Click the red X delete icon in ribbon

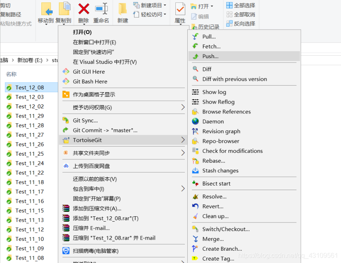pyautogui.click(x=84, y=9)
